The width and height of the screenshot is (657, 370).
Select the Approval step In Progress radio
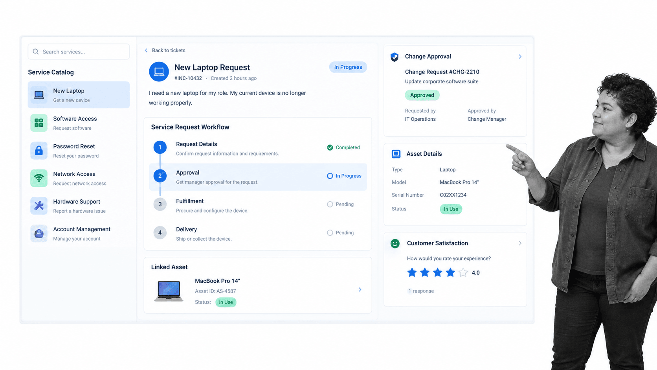pos(330,176)
